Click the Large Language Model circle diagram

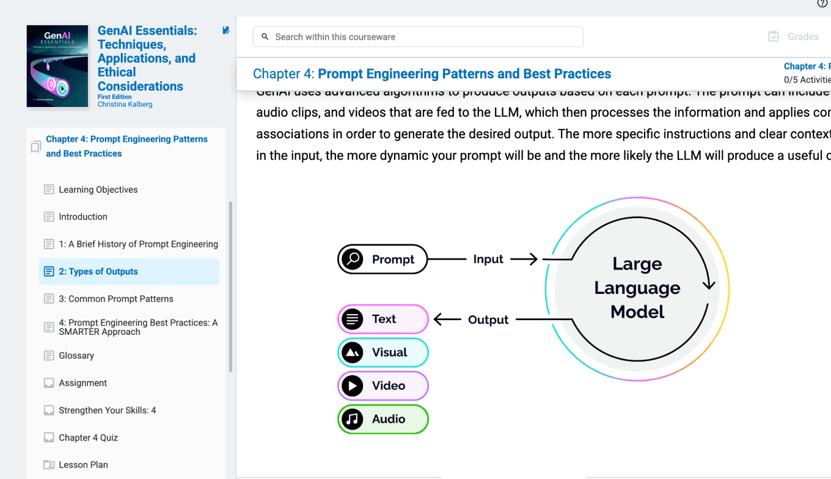pyautogui.click(x=637, y=288)
